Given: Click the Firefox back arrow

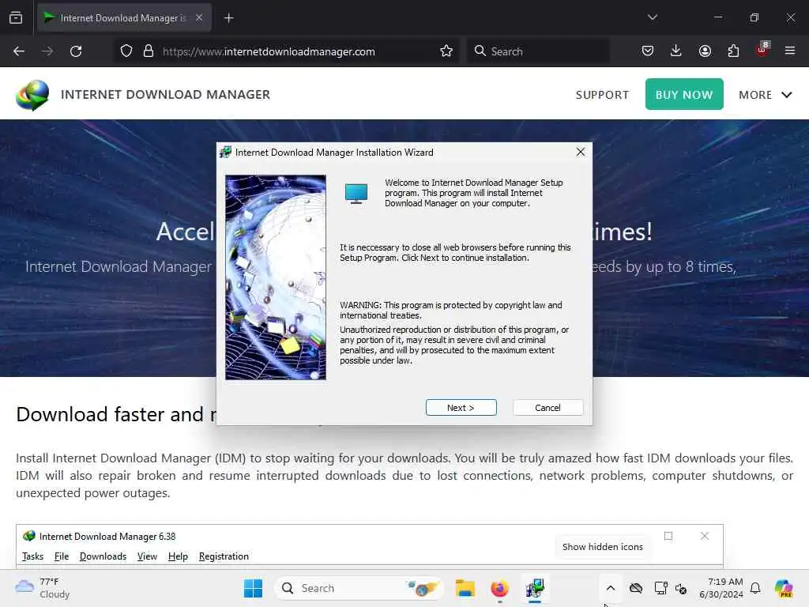Looking at the screenshot, I should click(x=19, y=51).
